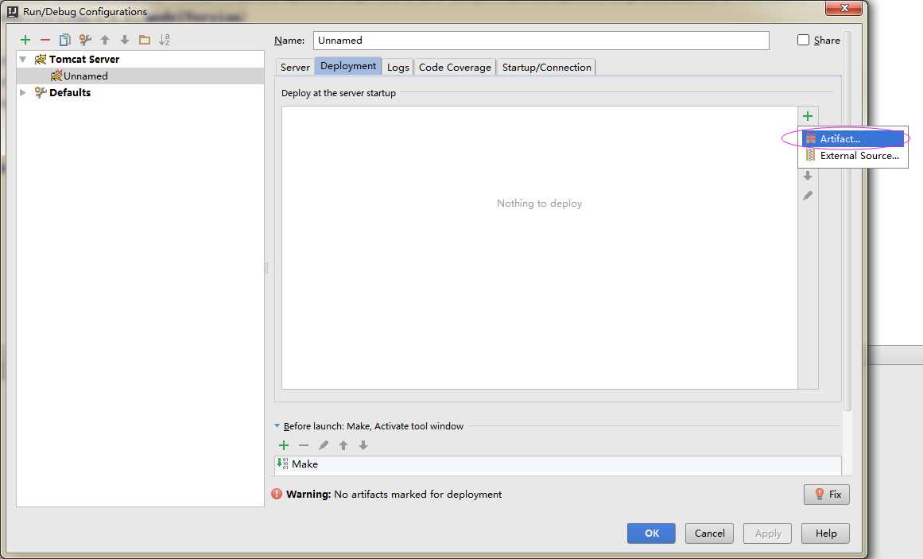Open the Code Coverage tab
923x559 pixels.
(455, 67)
